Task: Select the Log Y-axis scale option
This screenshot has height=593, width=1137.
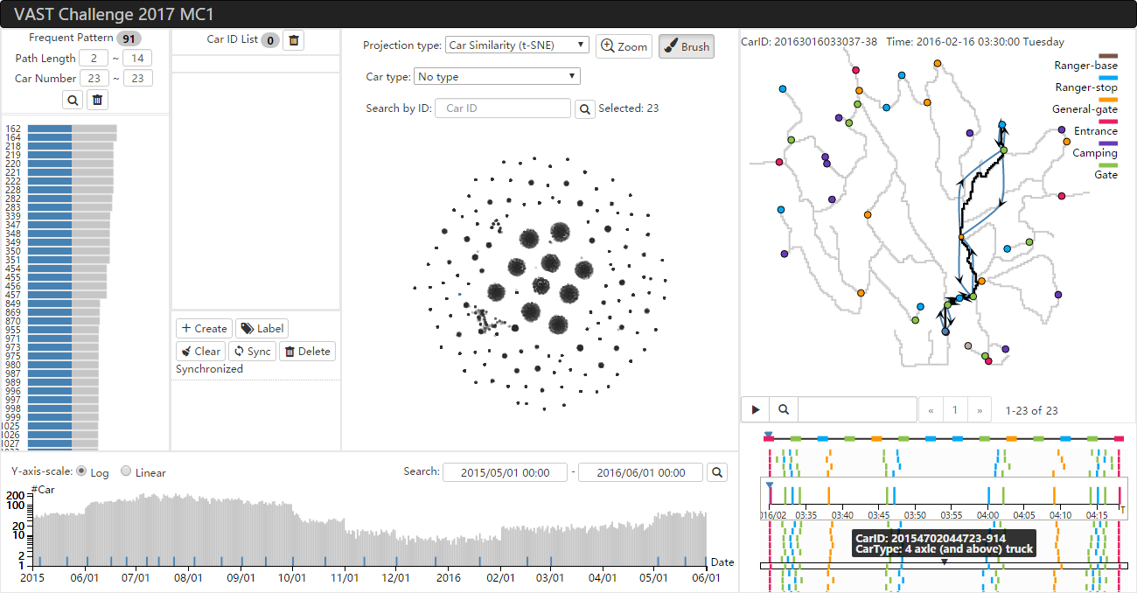Action: pos(82,471)
